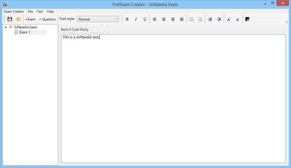Click the toolbar drag handle grip

coord(5,19)
